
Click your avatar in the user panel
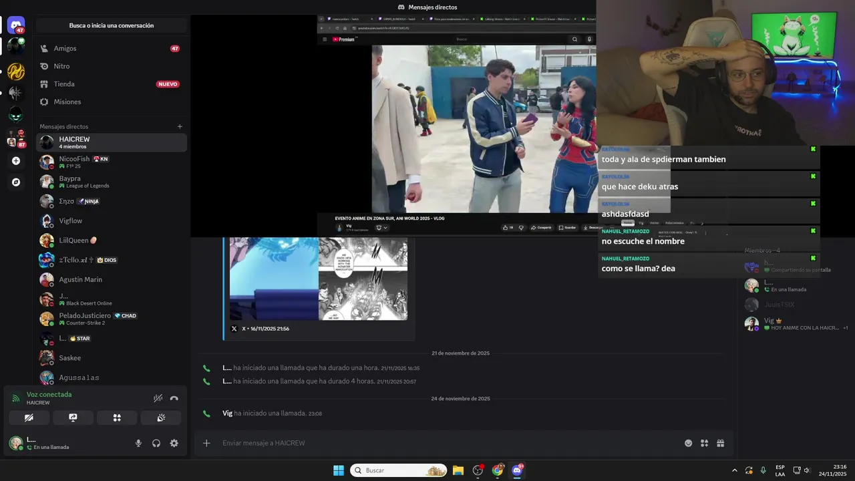pyautogui.click(x=15, y=443)
